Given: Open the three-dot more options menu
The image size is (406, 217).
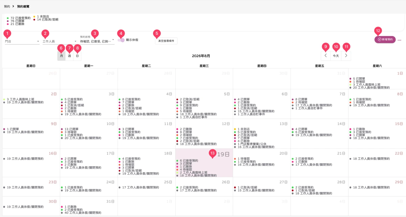Looking at the screenshot, I should click(x=400, y=40).
